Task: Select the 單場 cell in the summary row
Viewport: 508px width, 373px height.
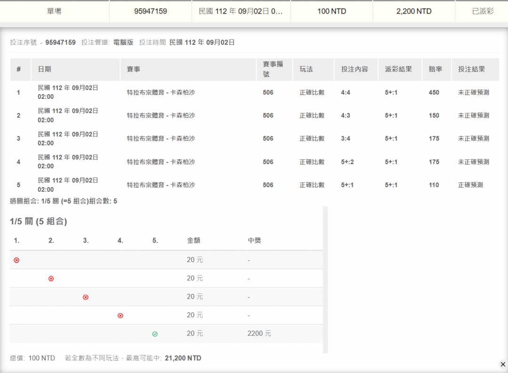Action: click(54, 11)
